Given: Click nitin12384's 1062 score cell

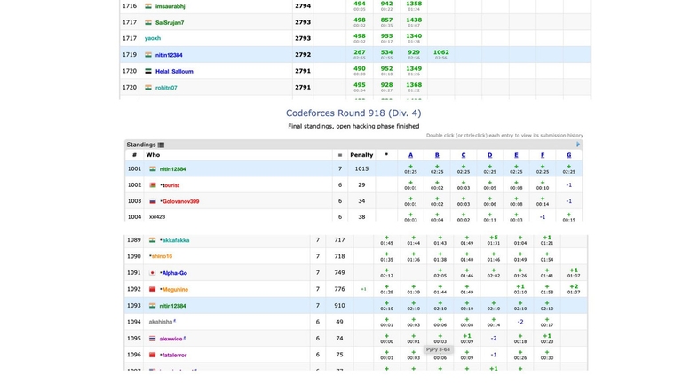Looking at the screenshot, I should (440, 52).
